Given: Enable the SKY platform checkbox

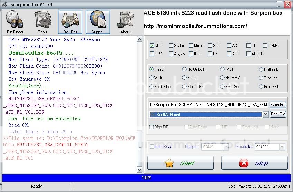Looking at the screenshot, I should pos(210,45).
